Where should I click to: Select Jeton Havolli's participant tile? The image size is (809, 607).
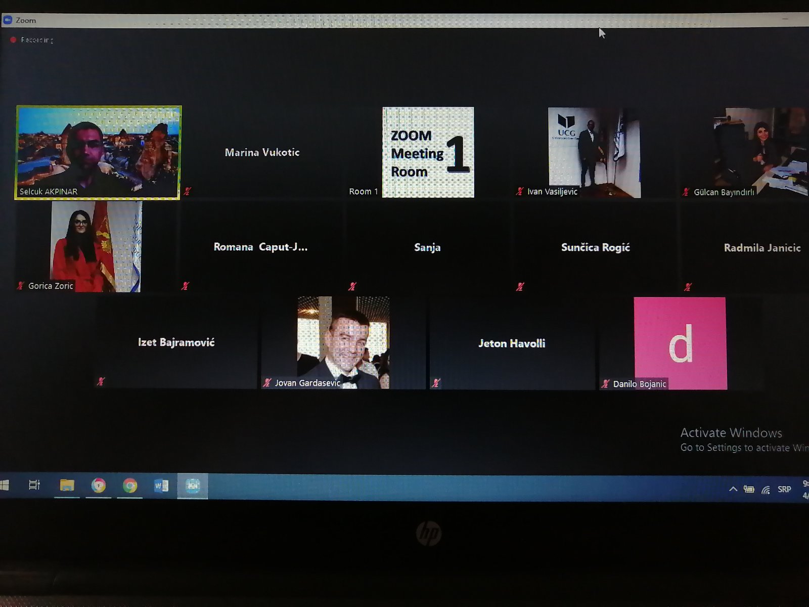[512, 343]
